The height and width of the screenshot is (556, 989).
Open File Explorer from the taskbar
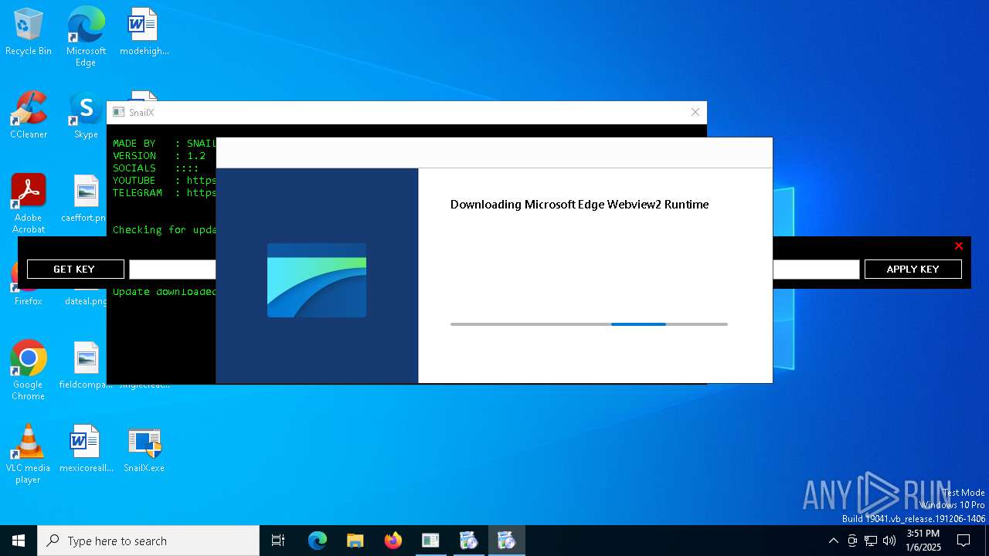click(x=355, y=541)
